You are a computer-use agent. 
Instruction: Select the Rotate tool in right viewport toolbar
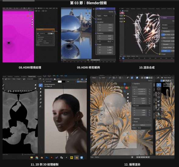point(159,97)
